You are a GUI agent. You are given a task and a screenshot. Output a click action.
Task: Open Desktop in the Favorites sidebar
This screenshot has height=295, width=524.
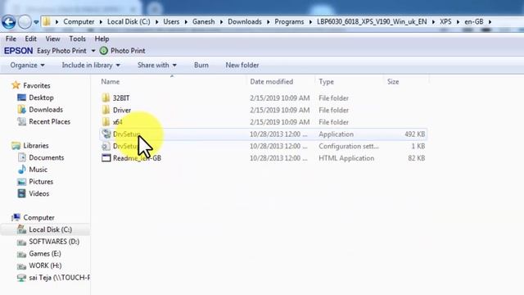[41, 98]
